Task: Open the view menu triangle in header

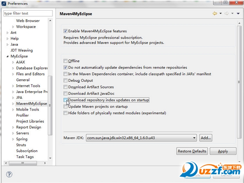Action: click(238, 14)
